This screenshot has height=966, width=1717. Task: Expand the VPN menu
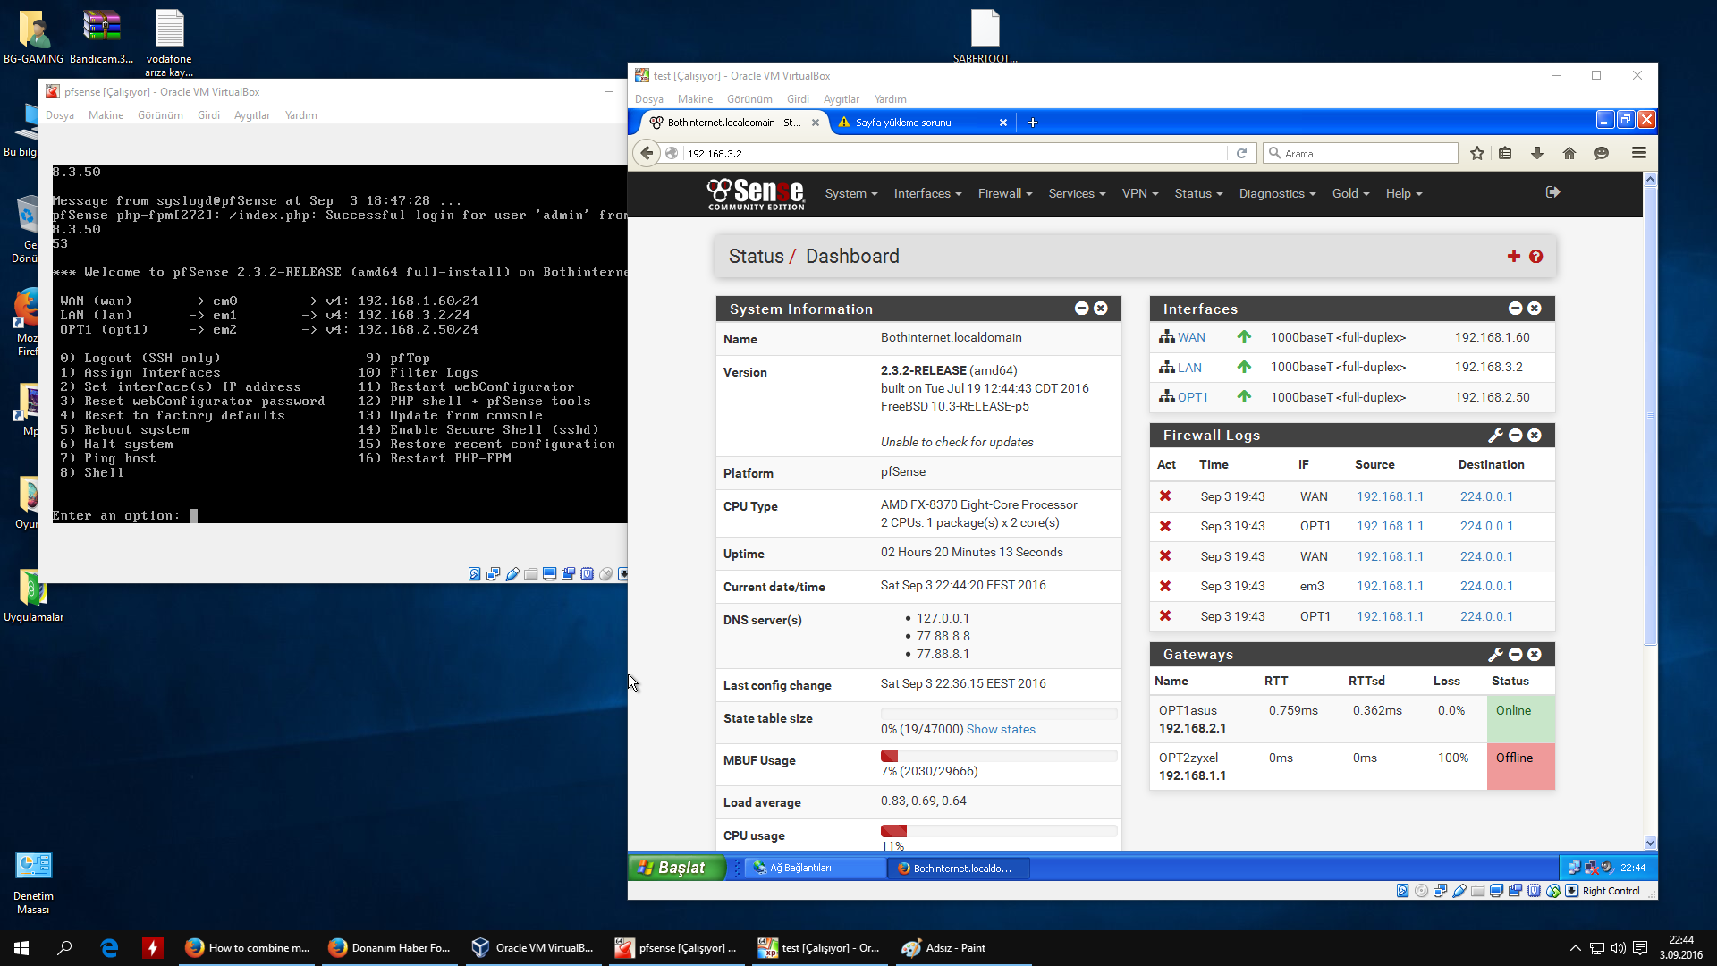coord(1140,193)
